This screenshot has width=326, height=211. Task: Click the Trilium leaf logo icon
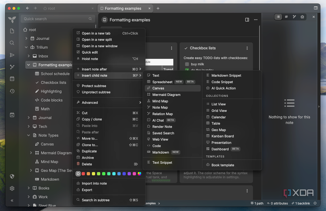click(12, 19)
